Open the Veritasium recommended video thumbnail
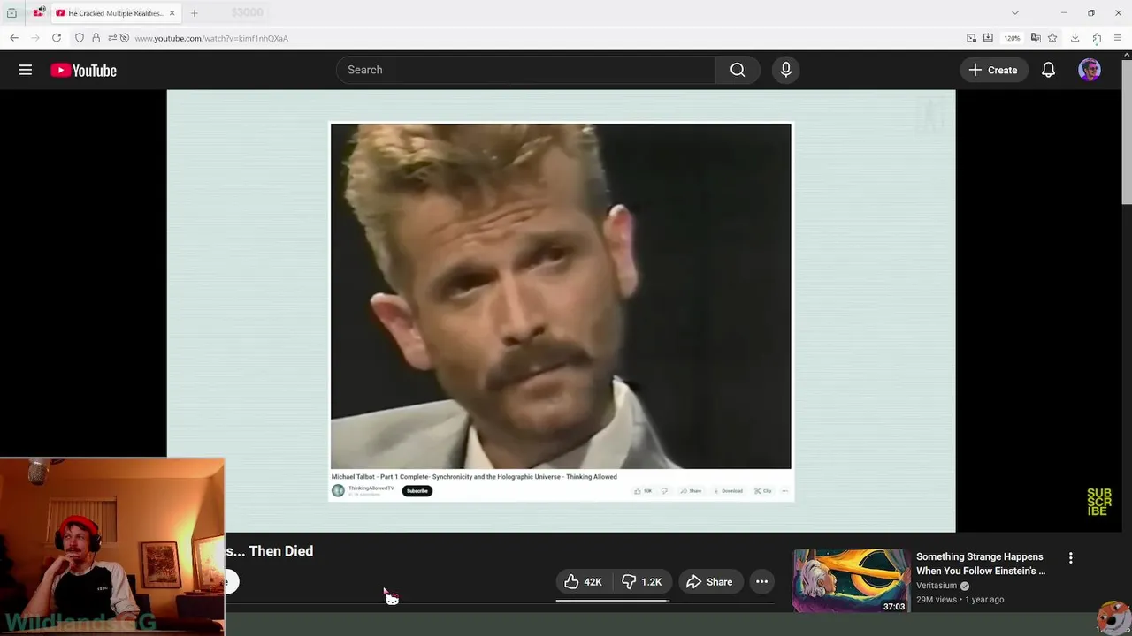The height and width of the screenshot is (636, 1132). click(851, 580)
